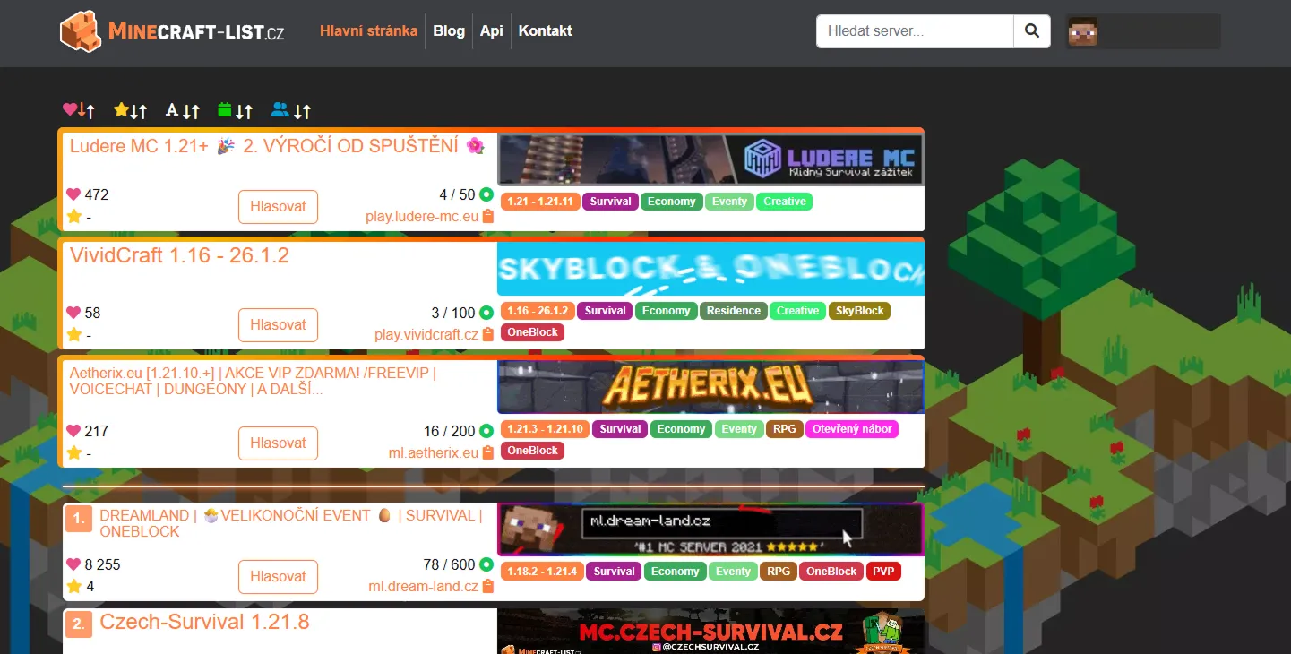Open Ludere MC 1.21+ server title

point(277,146)
